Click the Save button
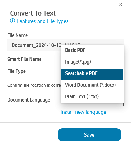 (x=89, y=135)
